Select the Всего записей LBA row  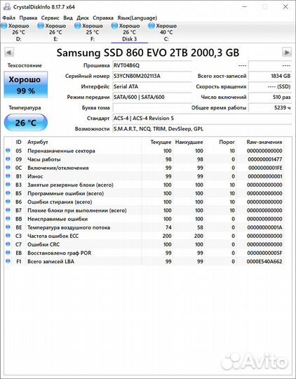tap(144, 262)
